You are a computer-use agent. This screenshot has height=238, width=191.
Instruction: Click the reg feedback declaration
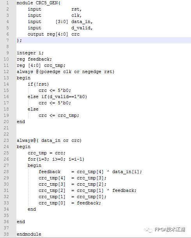point(34,59)
